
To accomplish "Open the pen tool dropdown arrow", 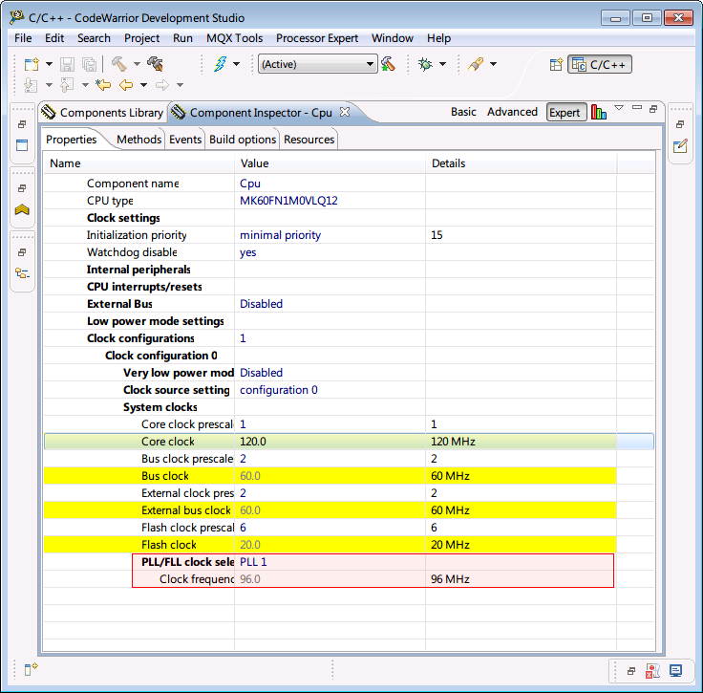I will coord(493,64).
